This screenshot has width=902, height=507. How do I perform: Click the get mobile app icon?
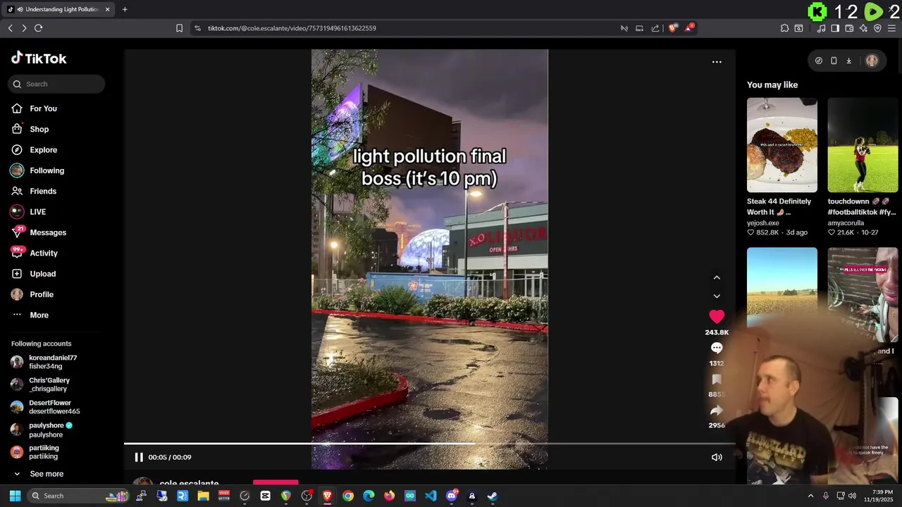pos(834,61)
